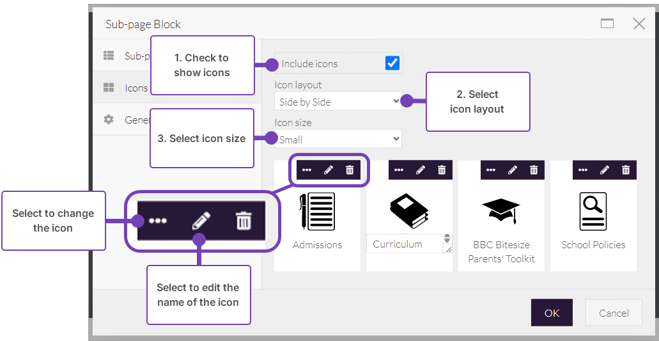Image resolution: width=659 pixels, height=341 pixels.
Task: Delete the Curriculum icon card
Action: [442, 170]
